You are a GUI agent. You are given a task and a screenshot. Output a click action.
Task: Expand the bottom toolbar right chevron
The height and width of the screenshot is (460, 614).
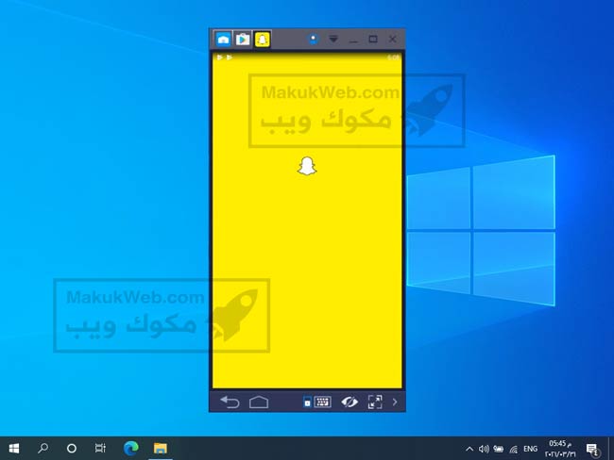395,402
